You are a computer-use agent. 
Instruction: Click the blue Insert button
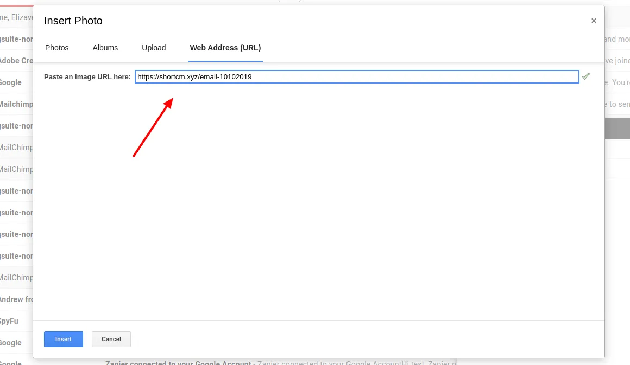pos(64,339)
